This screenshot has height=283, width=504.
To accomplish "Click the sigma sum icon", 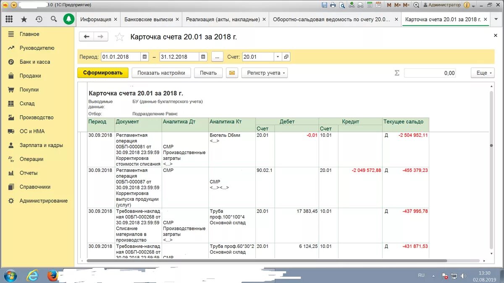I will (397, 73).
